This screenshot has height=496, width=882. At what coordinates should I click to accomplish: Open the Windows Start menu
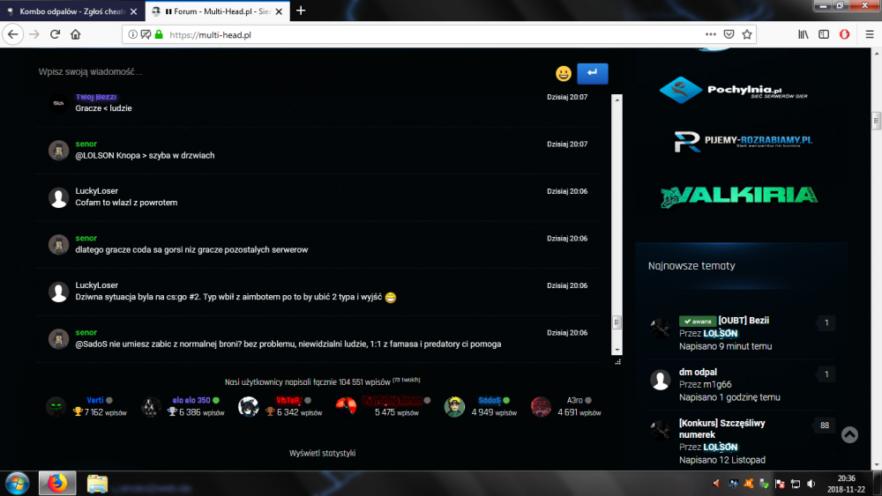[17, 483]
